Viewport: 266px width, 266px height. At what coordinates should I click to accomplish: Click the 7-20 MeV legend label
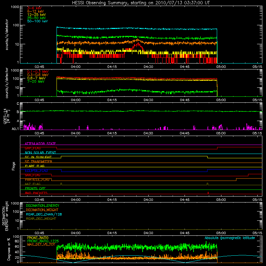point(36,81)
